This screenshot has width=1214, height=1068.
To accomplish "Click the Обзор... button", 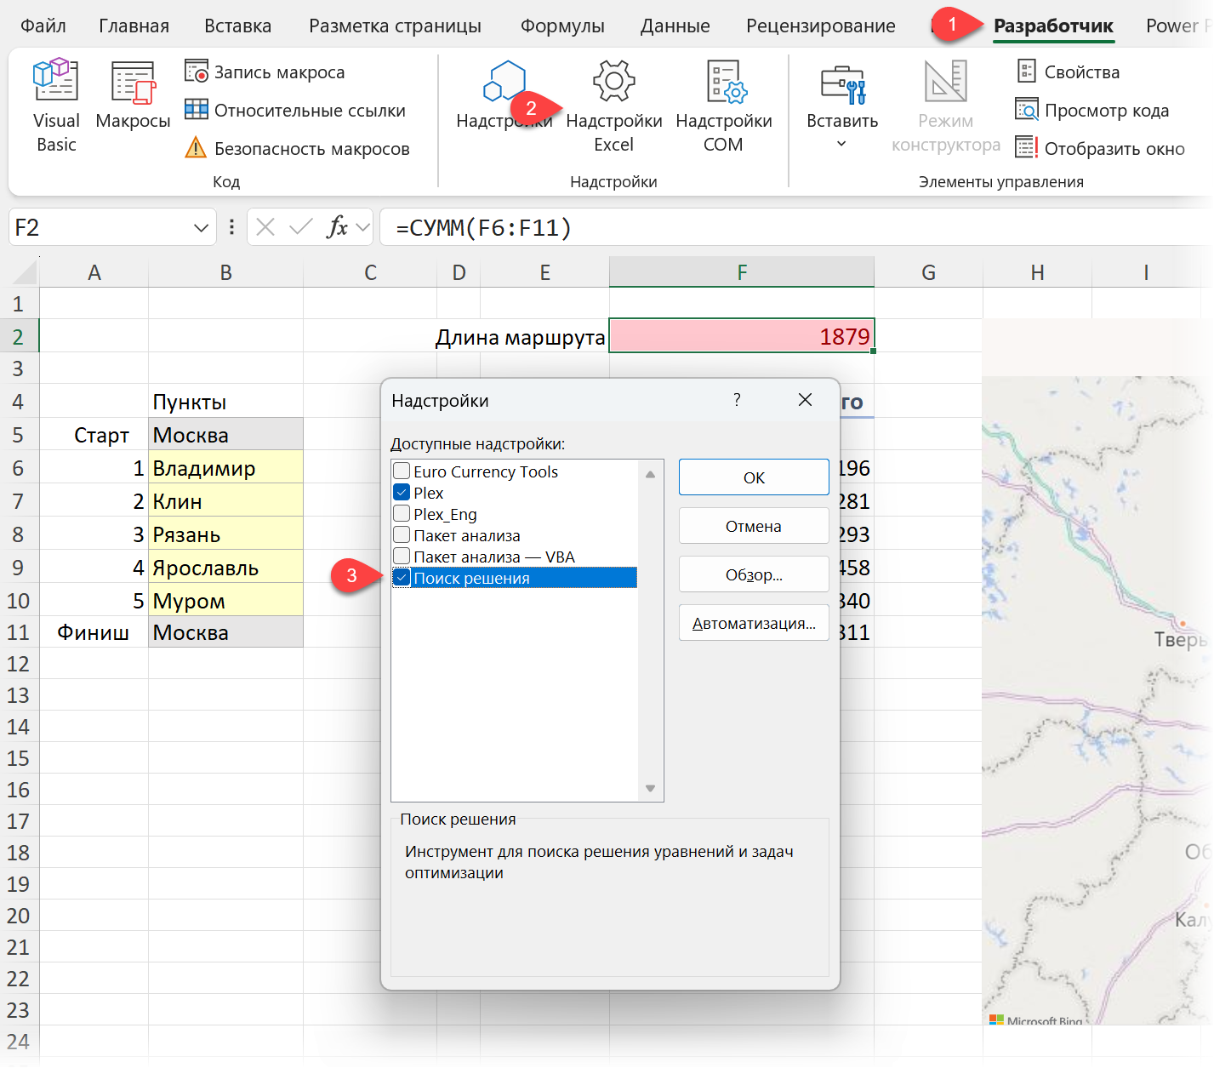I will tap(753, 574).
